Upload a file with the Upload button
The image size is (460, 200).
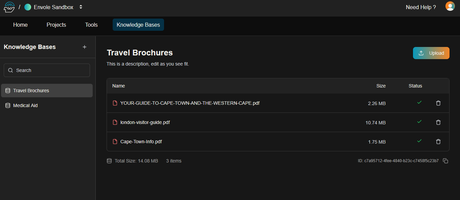coord(431,53)
